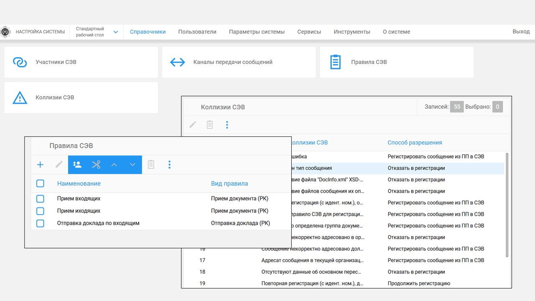Click the Коллизии СЭВ list vertical scrollbar
The height and width of the screenshot is (301, 535).
(x=507, y=205)
